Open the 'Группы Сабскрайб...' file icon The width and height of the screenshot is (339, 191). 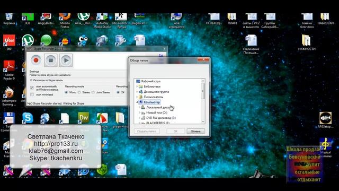click(270, 21)
